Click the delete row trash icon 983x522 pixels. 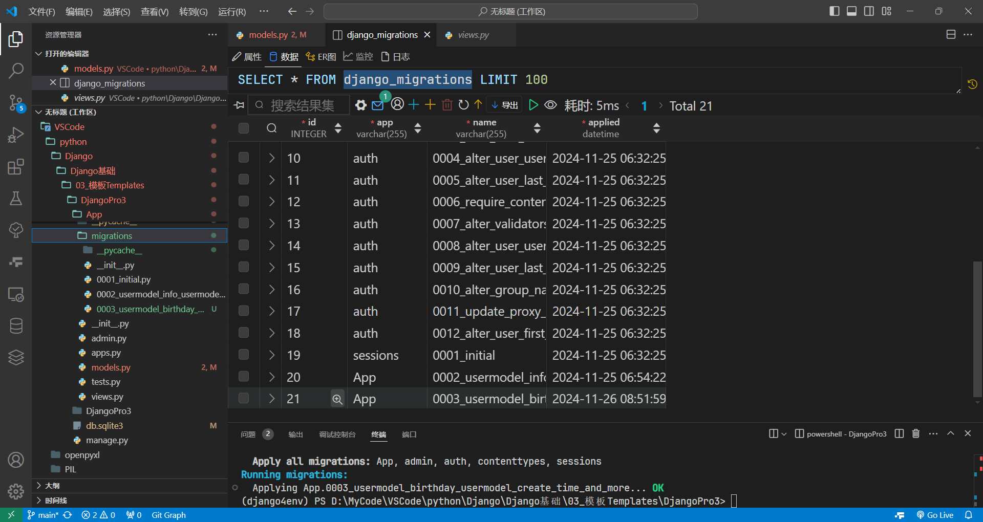(447, 105)
